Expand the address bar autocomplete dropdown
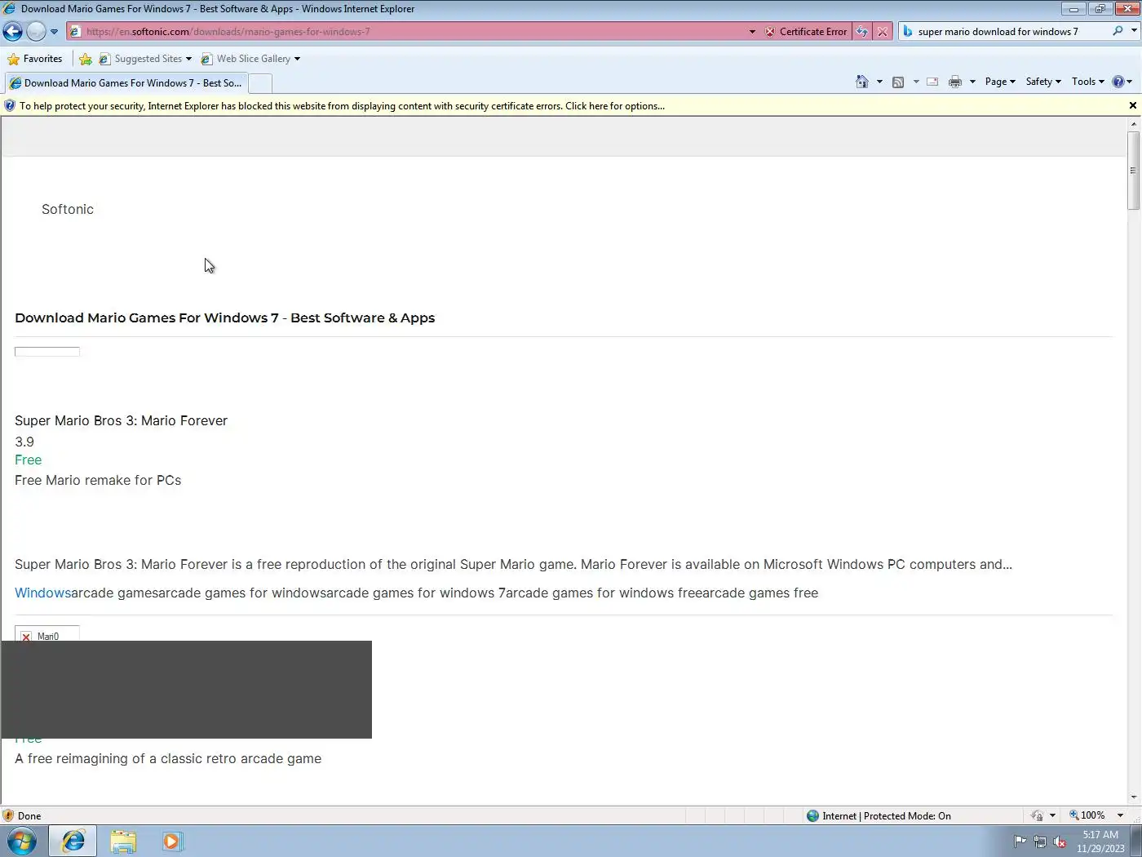 point(752,32)
